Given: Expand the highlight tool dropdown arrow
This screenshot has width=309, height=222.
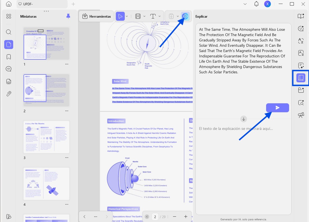Looking at the screenshot, I should click(x=144, y=16).
